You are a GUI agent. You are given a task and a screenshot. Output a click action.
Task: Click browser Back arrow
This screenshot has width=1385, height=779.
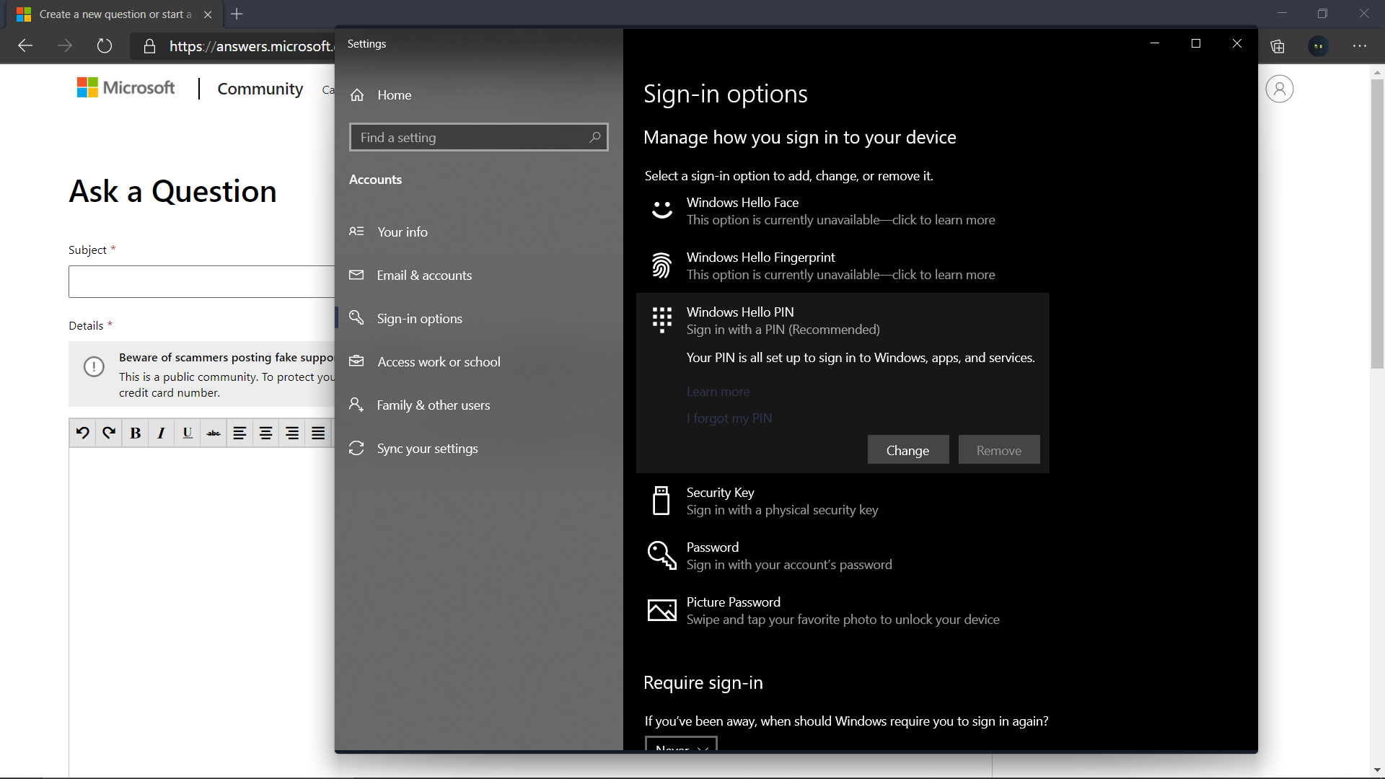[x=26, y=46]
